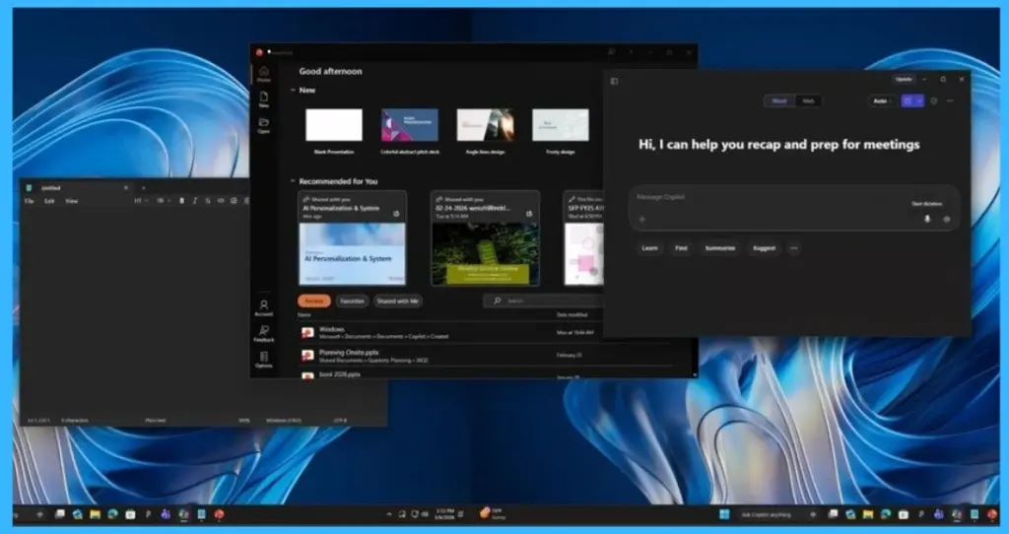1009x534 pixels.
Task: Click the help question mark in PowerPoint title bar
Action: coord(631,52)
